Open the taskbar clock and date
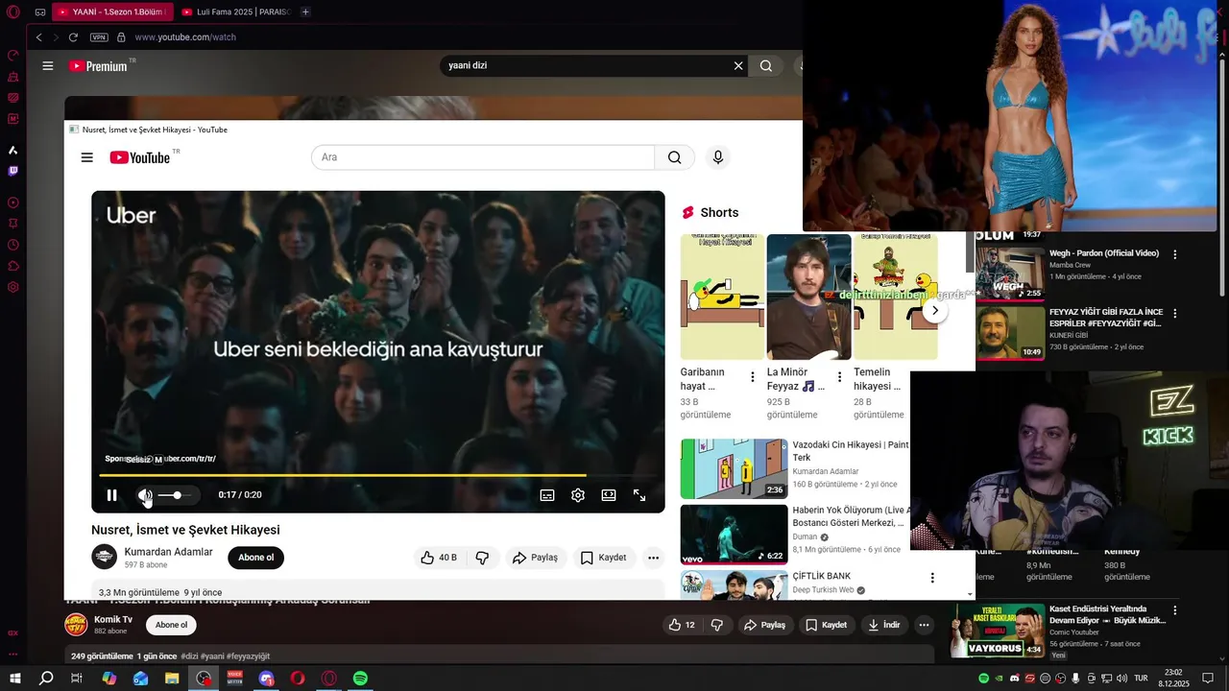 (x=1173, y=679)
